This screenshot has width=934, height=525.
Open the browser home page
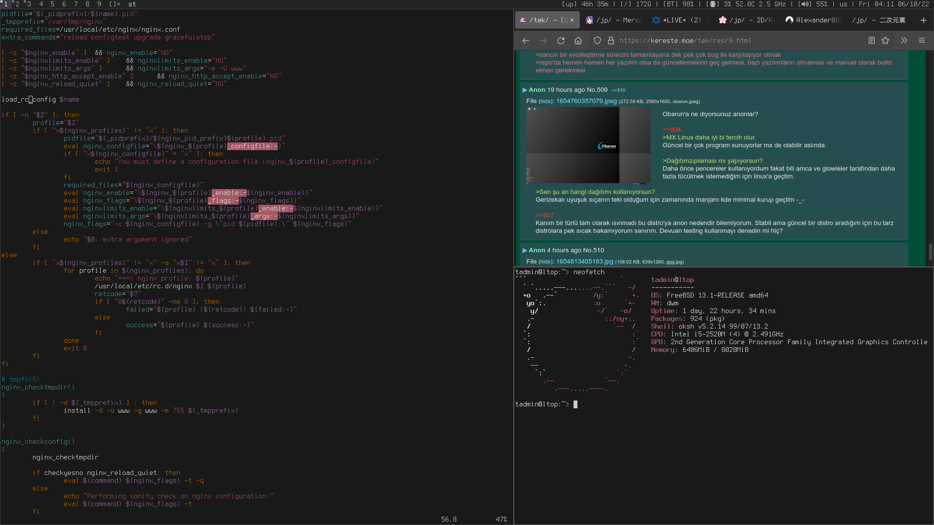coord(578,41)
